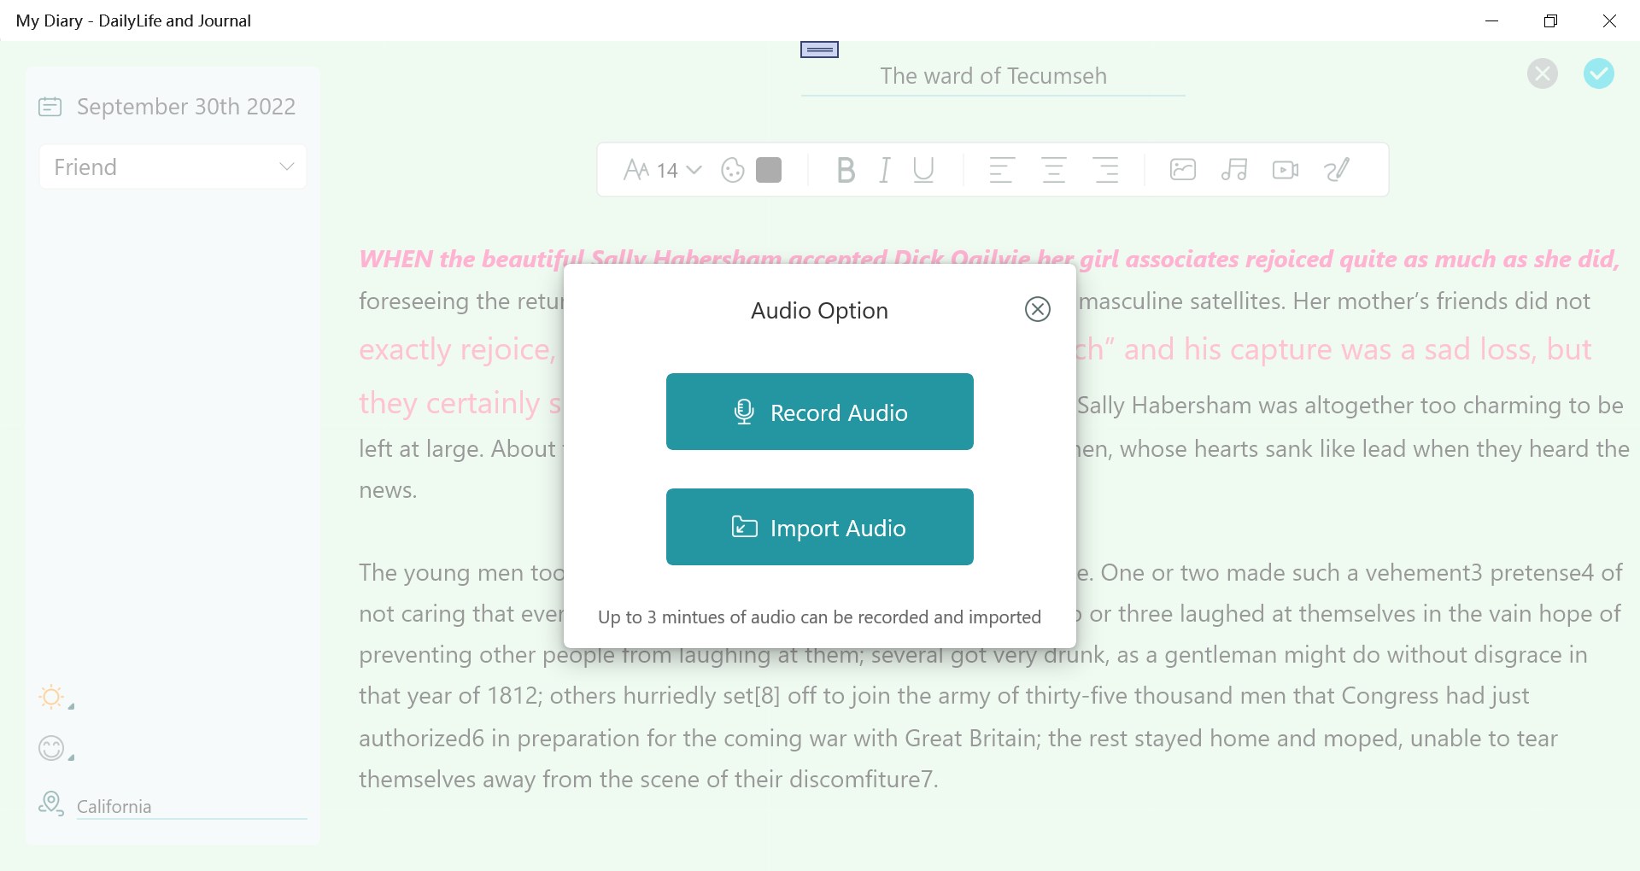Select the weather sun icon

[x=52, y=697]
